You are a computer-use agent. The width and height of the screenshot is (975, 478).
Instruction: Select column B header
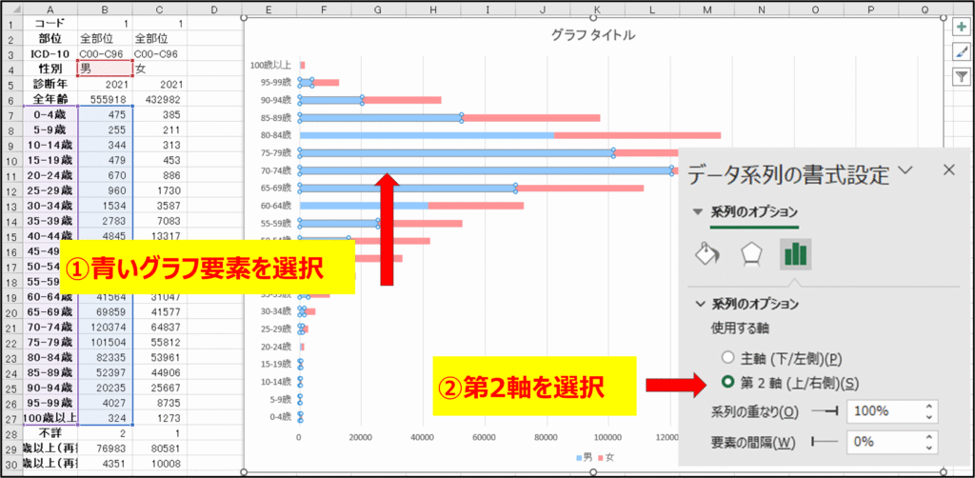click(x=104, y=9)
